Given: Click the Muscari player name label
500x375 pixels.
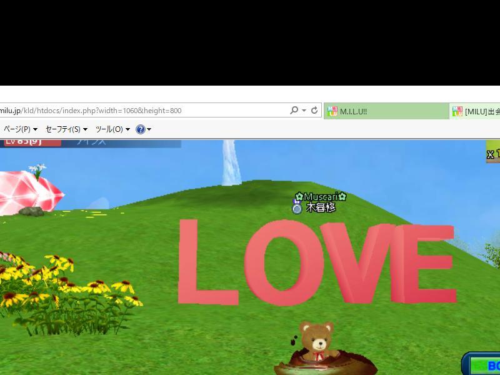Looking at the screenshot, I should 321,197.
